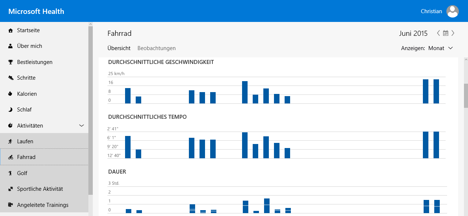Screen dimensions: 468x216
Task: Open Sportliche Aktivität in sidebar
Action: (40, 189)
